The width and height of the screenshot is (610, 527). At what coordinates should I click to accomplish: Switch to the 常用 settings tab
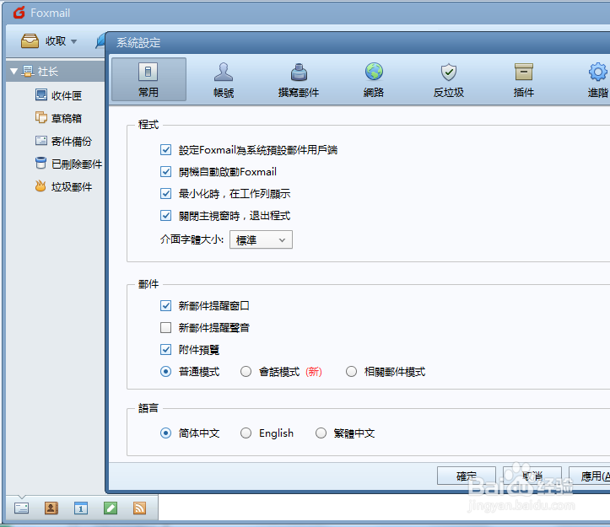tap(148, 79)
